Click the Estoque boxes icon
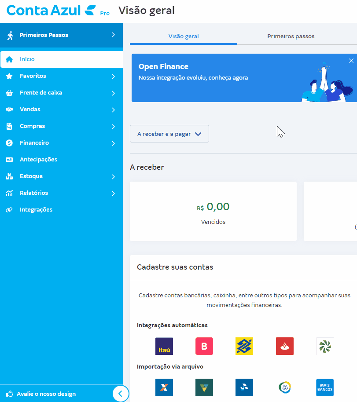The image size is (357, 402). 9,176
